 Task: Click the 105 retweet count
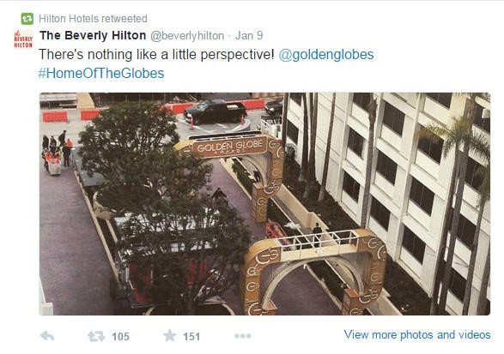tap(120, 337)
